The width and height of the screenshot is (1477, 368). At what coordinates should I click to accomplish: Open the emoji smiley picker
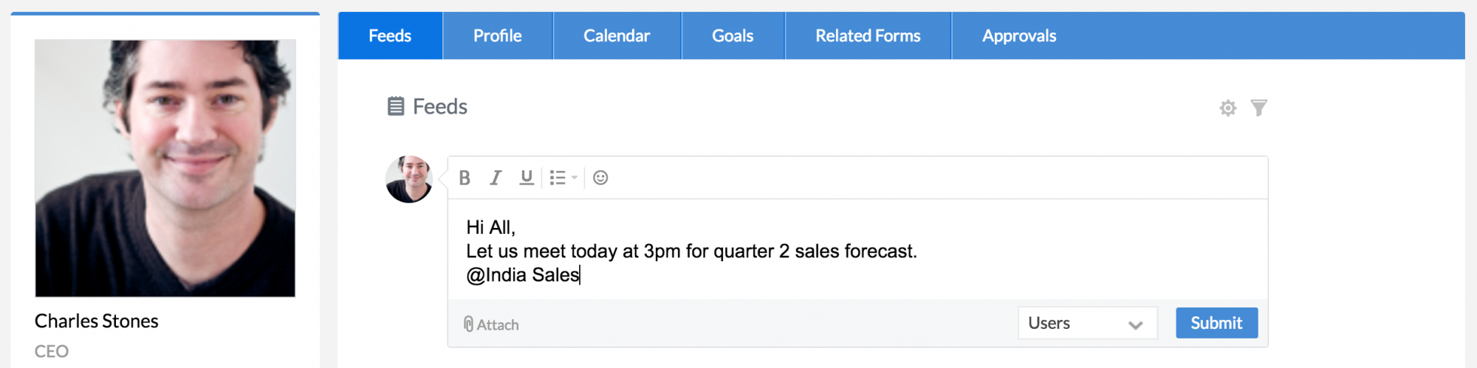600,178
